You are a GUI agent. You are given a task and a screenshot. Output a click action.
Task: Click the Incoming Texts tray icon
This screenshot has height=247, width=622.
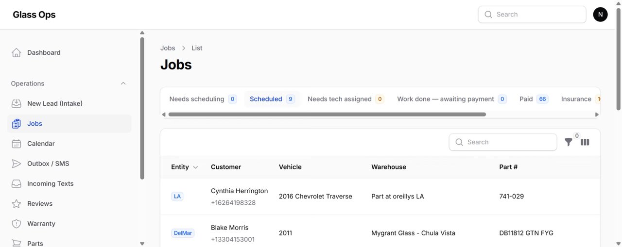[x=17, y=183]
